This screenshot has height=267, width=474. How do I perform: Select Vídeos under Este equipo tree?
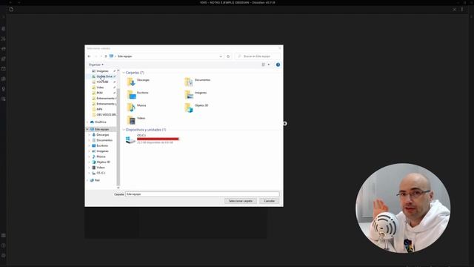click(x=101, y=168)
